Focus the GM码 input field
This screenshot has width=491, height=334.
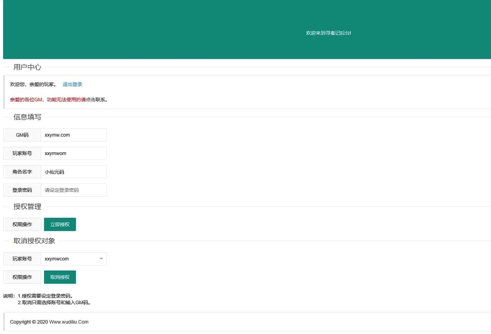point(74,135)
